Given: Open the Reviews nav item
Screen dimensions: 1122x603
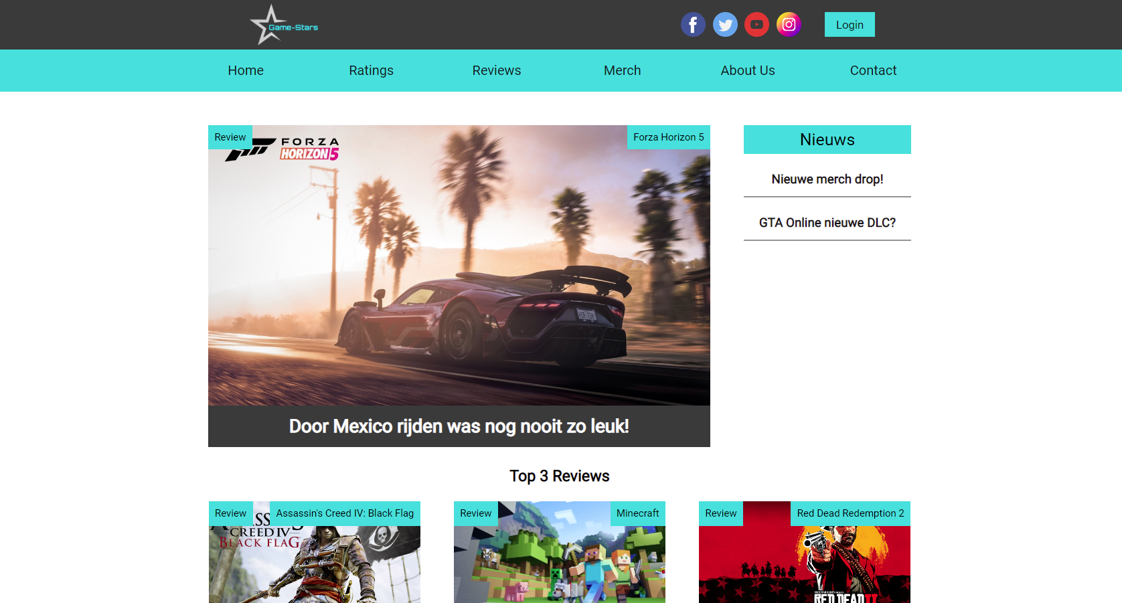Looking at the screenshot, I should (x=497, y=70).
